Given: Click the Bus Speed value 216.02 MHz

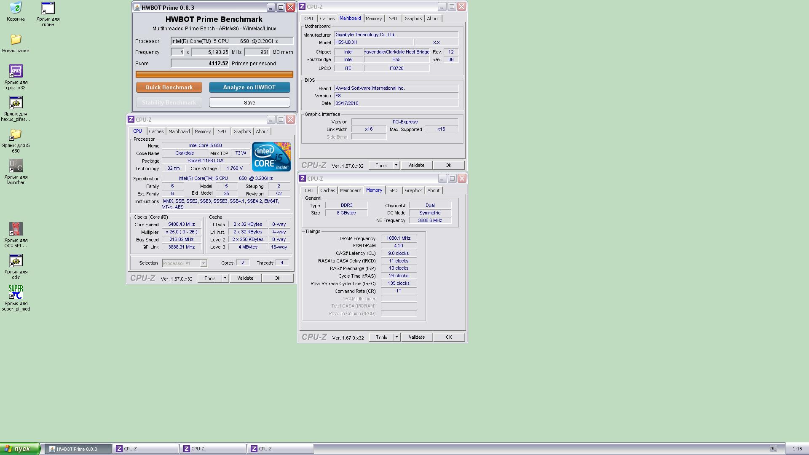Looking at the screenshot, I should (181, 240).
